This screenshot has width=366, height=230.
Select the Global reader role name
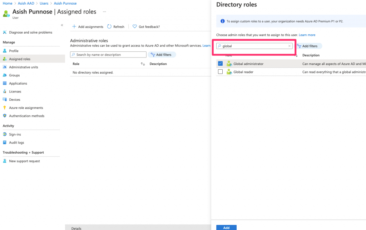click(243, 72)
